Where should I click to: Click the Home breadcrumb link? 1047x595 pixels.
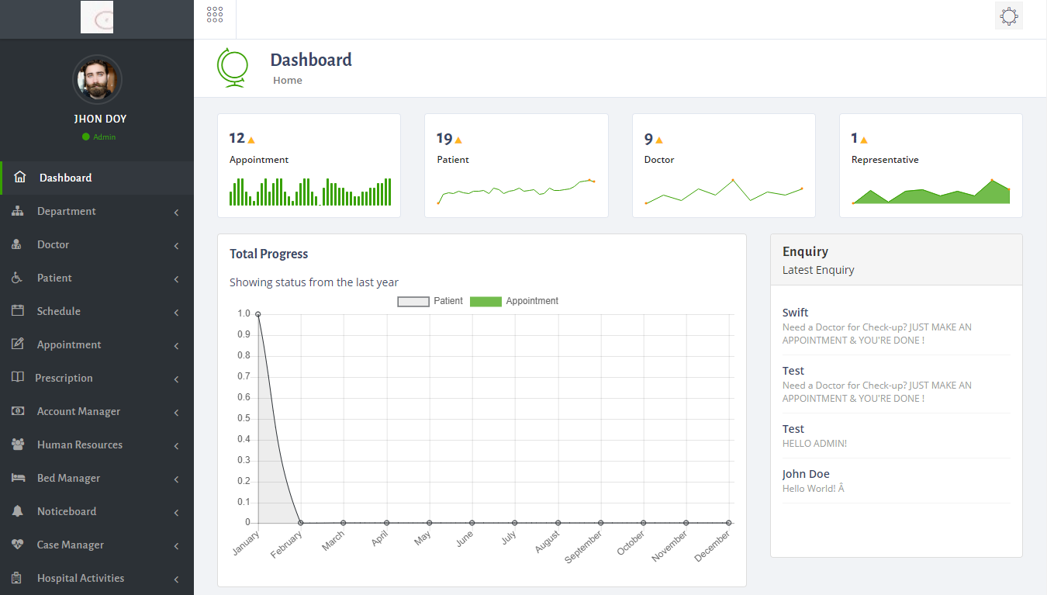click(288, 81)
